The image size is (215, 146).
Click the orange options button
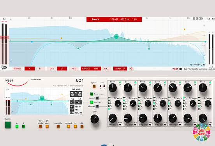tap(94, 86)
